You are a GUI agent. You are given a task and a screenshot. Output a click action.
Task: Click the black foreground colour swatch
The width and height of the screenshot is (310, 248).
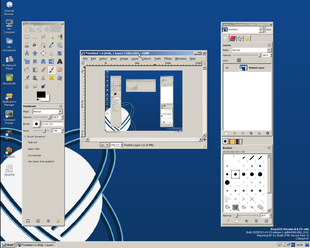point(41,94)
